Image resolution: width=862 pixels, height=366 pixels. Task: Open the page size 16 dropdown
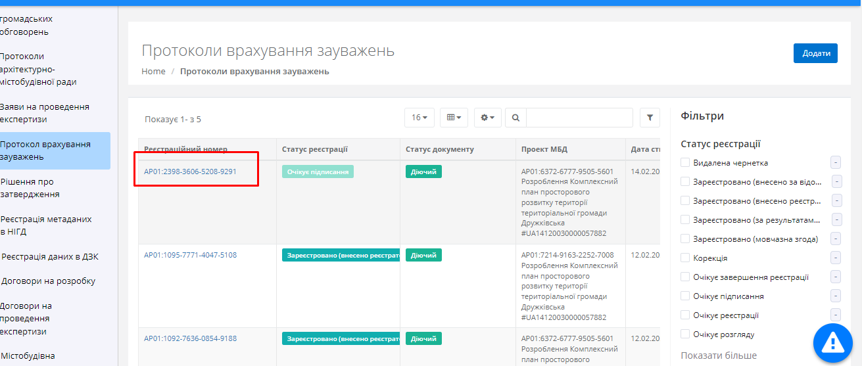(419, 118)
